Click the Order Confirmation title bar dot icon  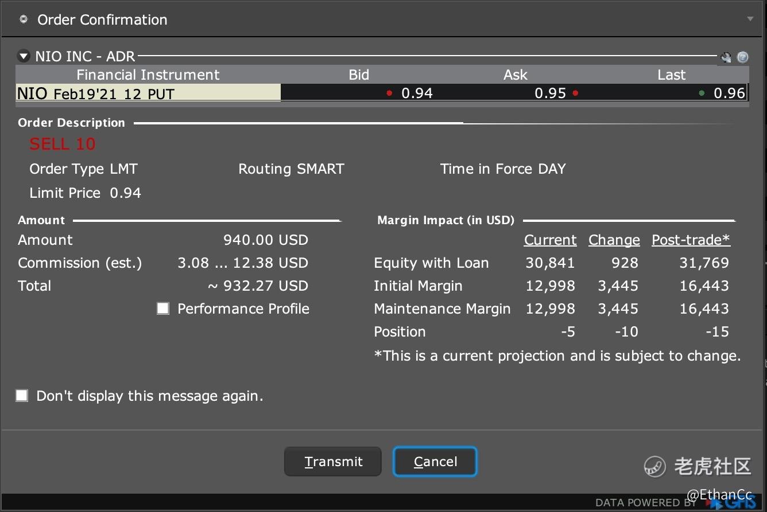(24, 19)
